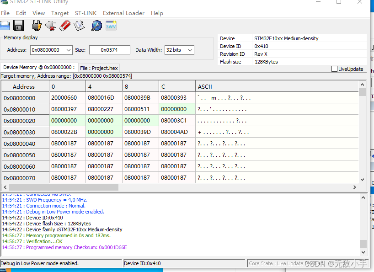Click the log panel's down scroll arrow
Viewport: 374px width, 272px height.
[363, 252]
